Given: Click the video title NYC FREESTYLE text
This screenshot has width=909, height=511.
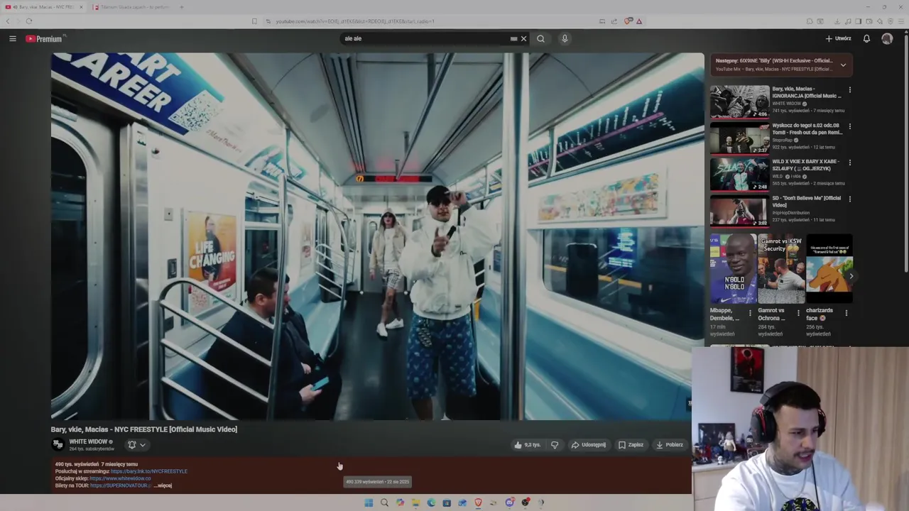Looking at the screenshot, I should pos(144,429).
